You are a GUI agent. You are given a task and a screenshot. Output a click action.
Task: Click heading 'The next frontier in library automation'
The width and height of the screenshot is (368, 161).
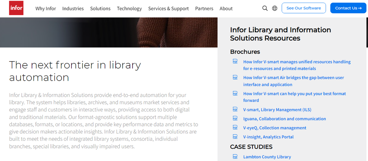point(75,71)
